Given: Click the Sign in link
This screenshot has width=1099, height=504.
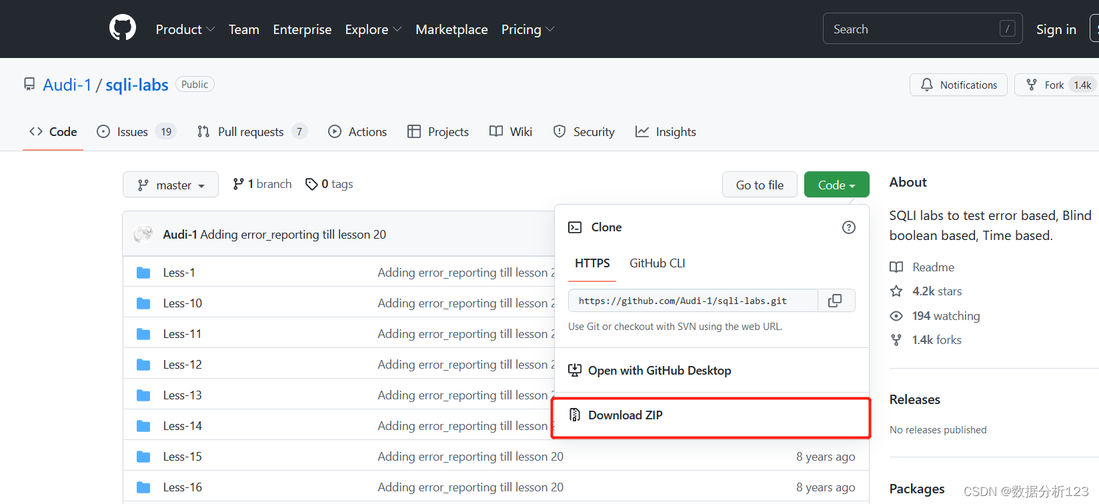Looking at the screenshot, I should point(1056,29).
